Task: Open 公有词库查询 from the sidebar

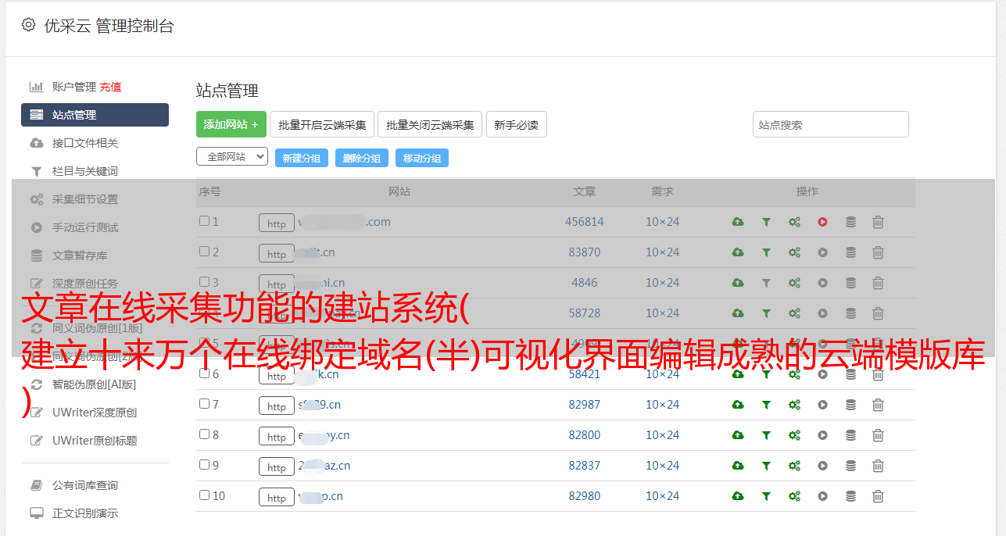Action: [84, 485]
